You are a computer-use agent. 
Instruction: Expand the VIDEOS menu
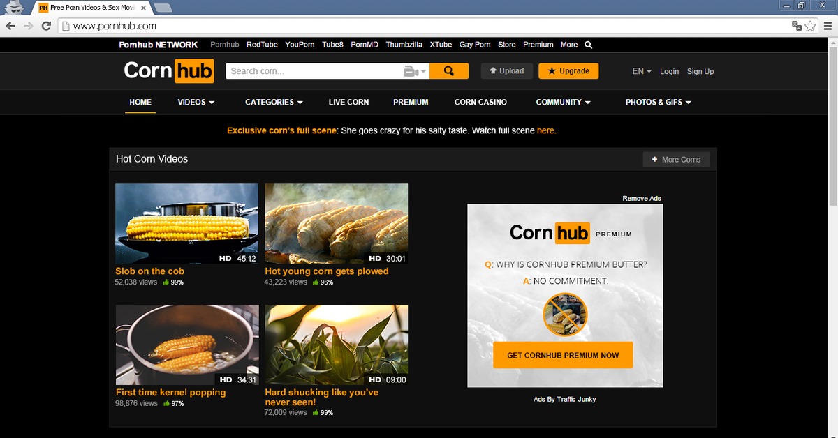click(x=196, y=102)
